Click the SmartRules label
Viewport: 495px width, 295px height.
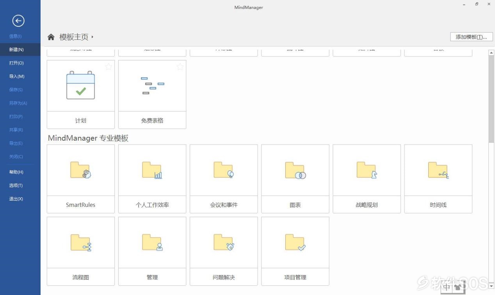[81, 205]
